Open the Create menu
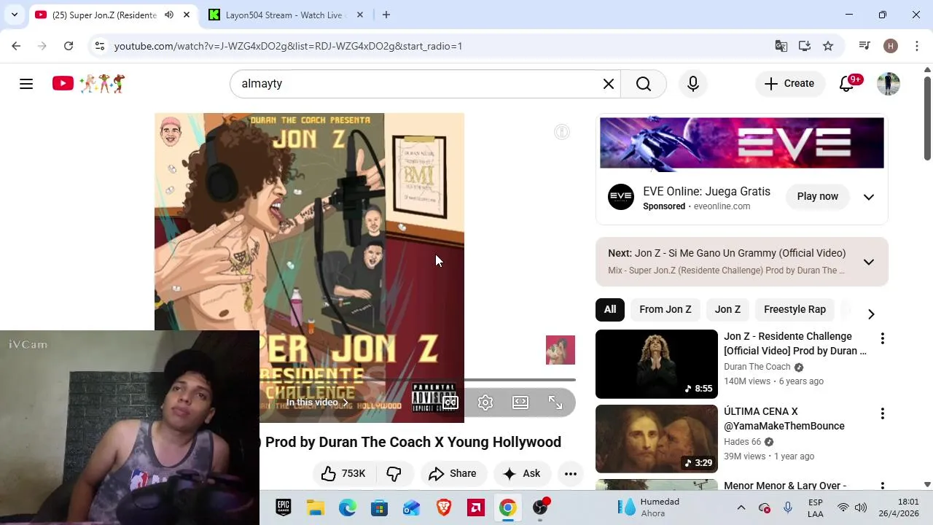Screen dimensions: 933x525 click(789, 84)
